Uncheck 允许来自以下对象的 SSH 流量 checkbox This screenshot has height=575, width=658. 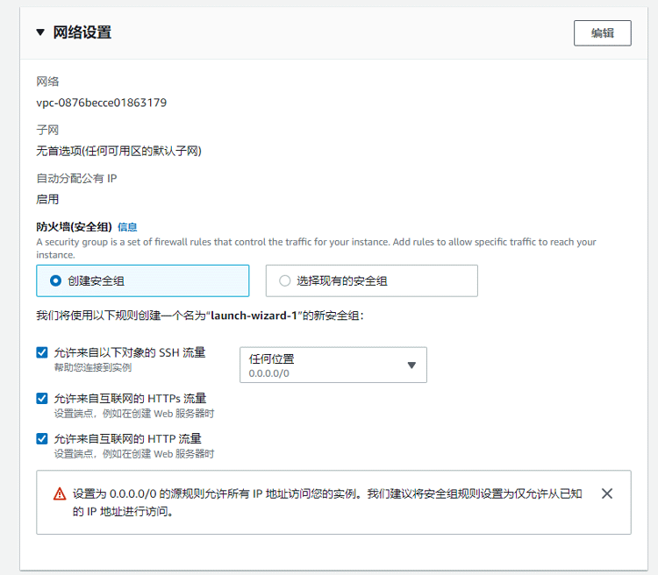pos(42,352)
